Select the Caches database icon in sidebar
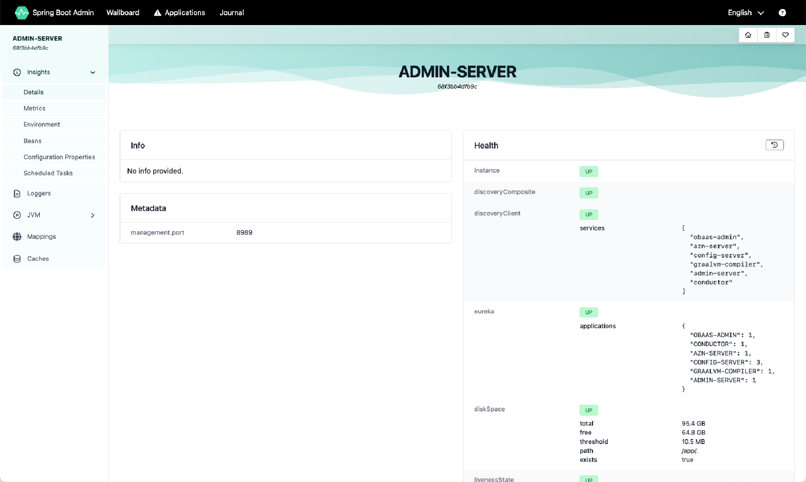Screen dimensions: 806x482 pos(17,258)
